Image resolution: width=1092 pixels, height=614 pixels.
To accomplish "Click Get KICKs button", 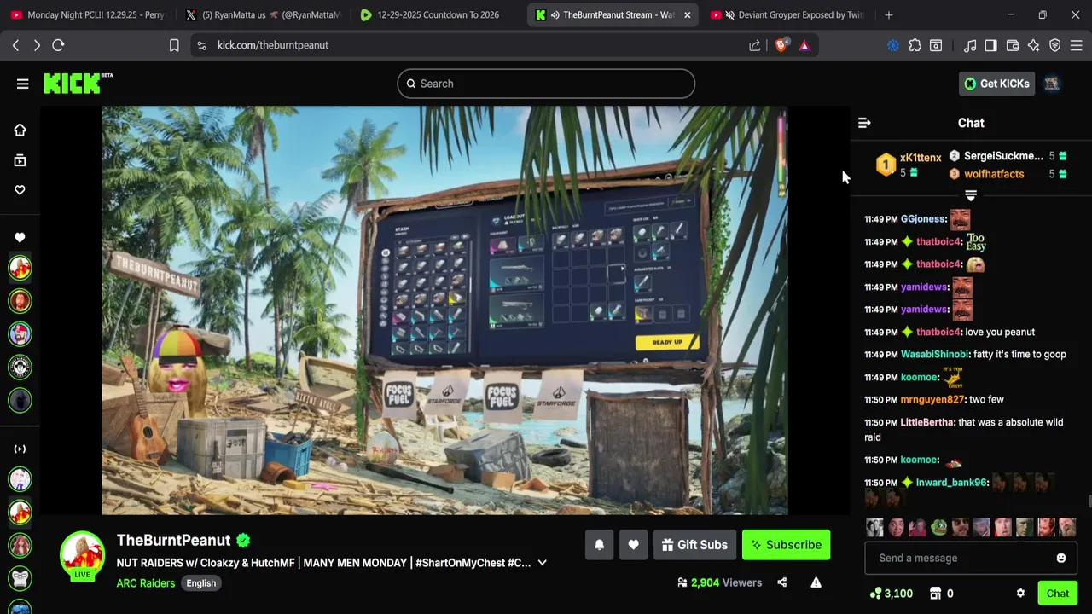I will click(996, 84).
